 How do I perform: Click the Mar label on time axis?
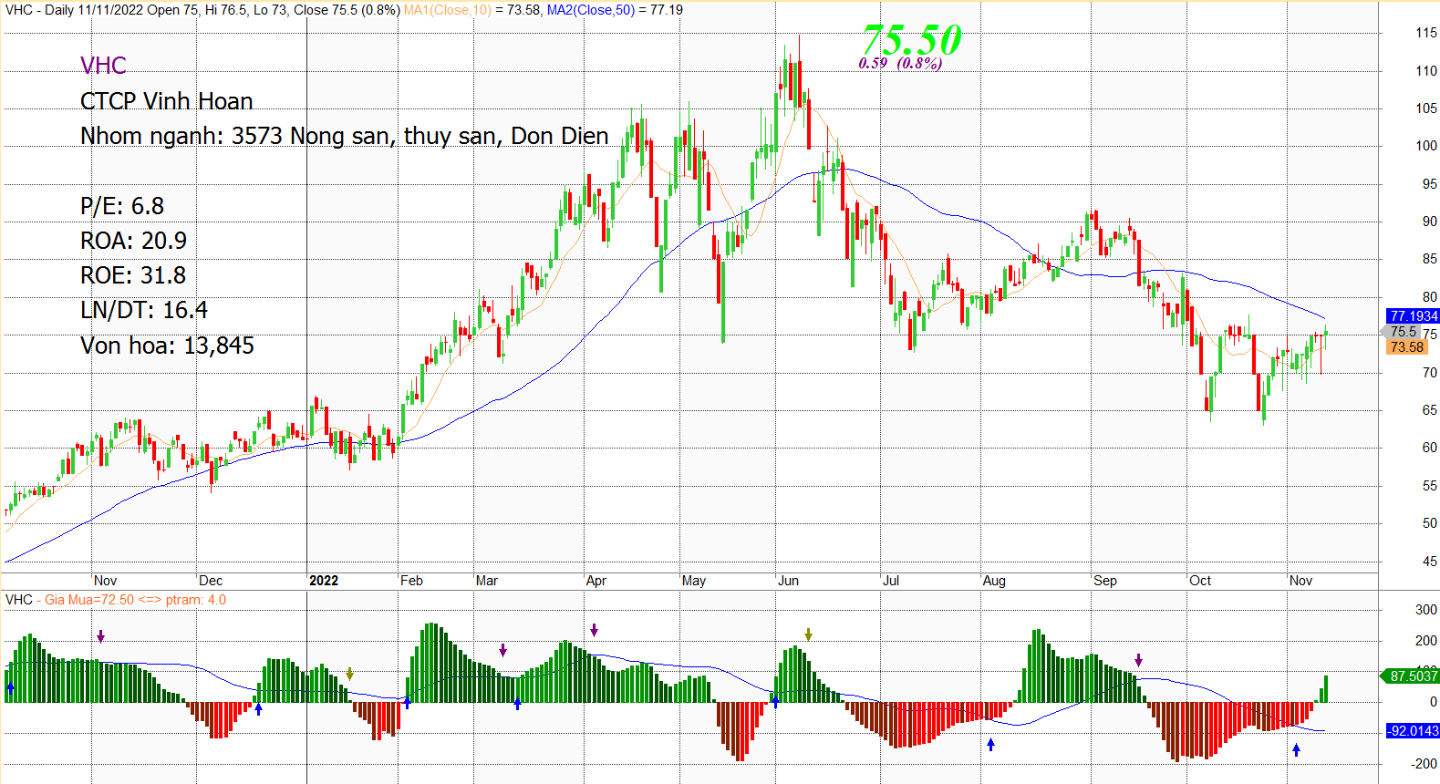pyautogui.click(x=487, y=581)
